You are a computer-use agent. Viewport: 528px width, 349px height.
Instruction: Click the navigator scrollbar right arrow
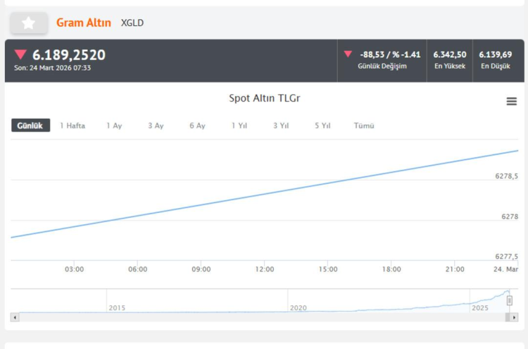point(515,318)
